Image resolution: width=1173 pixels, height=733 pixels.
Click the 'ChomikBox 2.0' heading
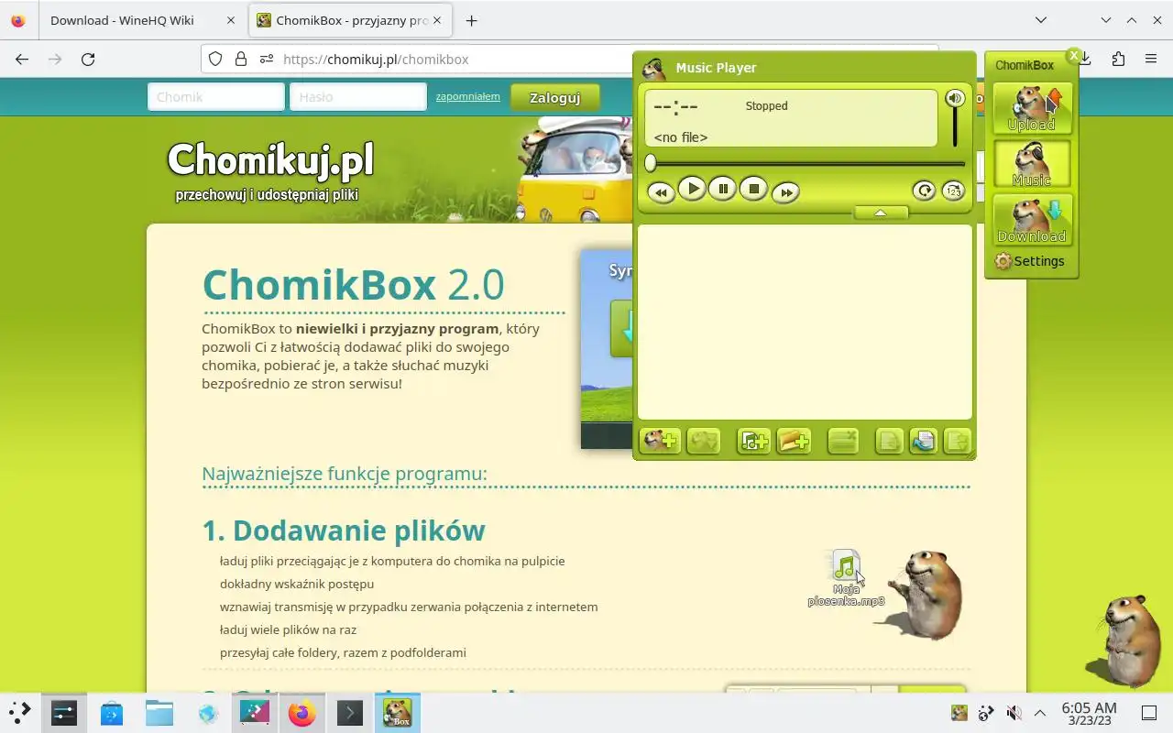[354, 284]
